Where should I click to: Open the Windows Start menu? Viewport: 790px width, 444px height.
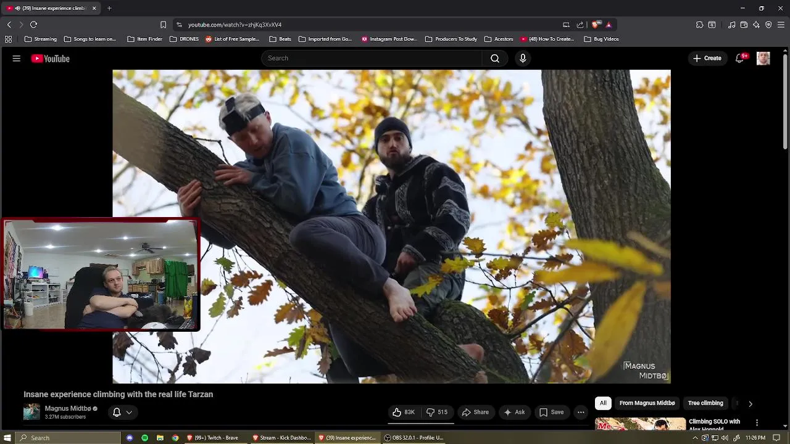[x=7, y=438]
